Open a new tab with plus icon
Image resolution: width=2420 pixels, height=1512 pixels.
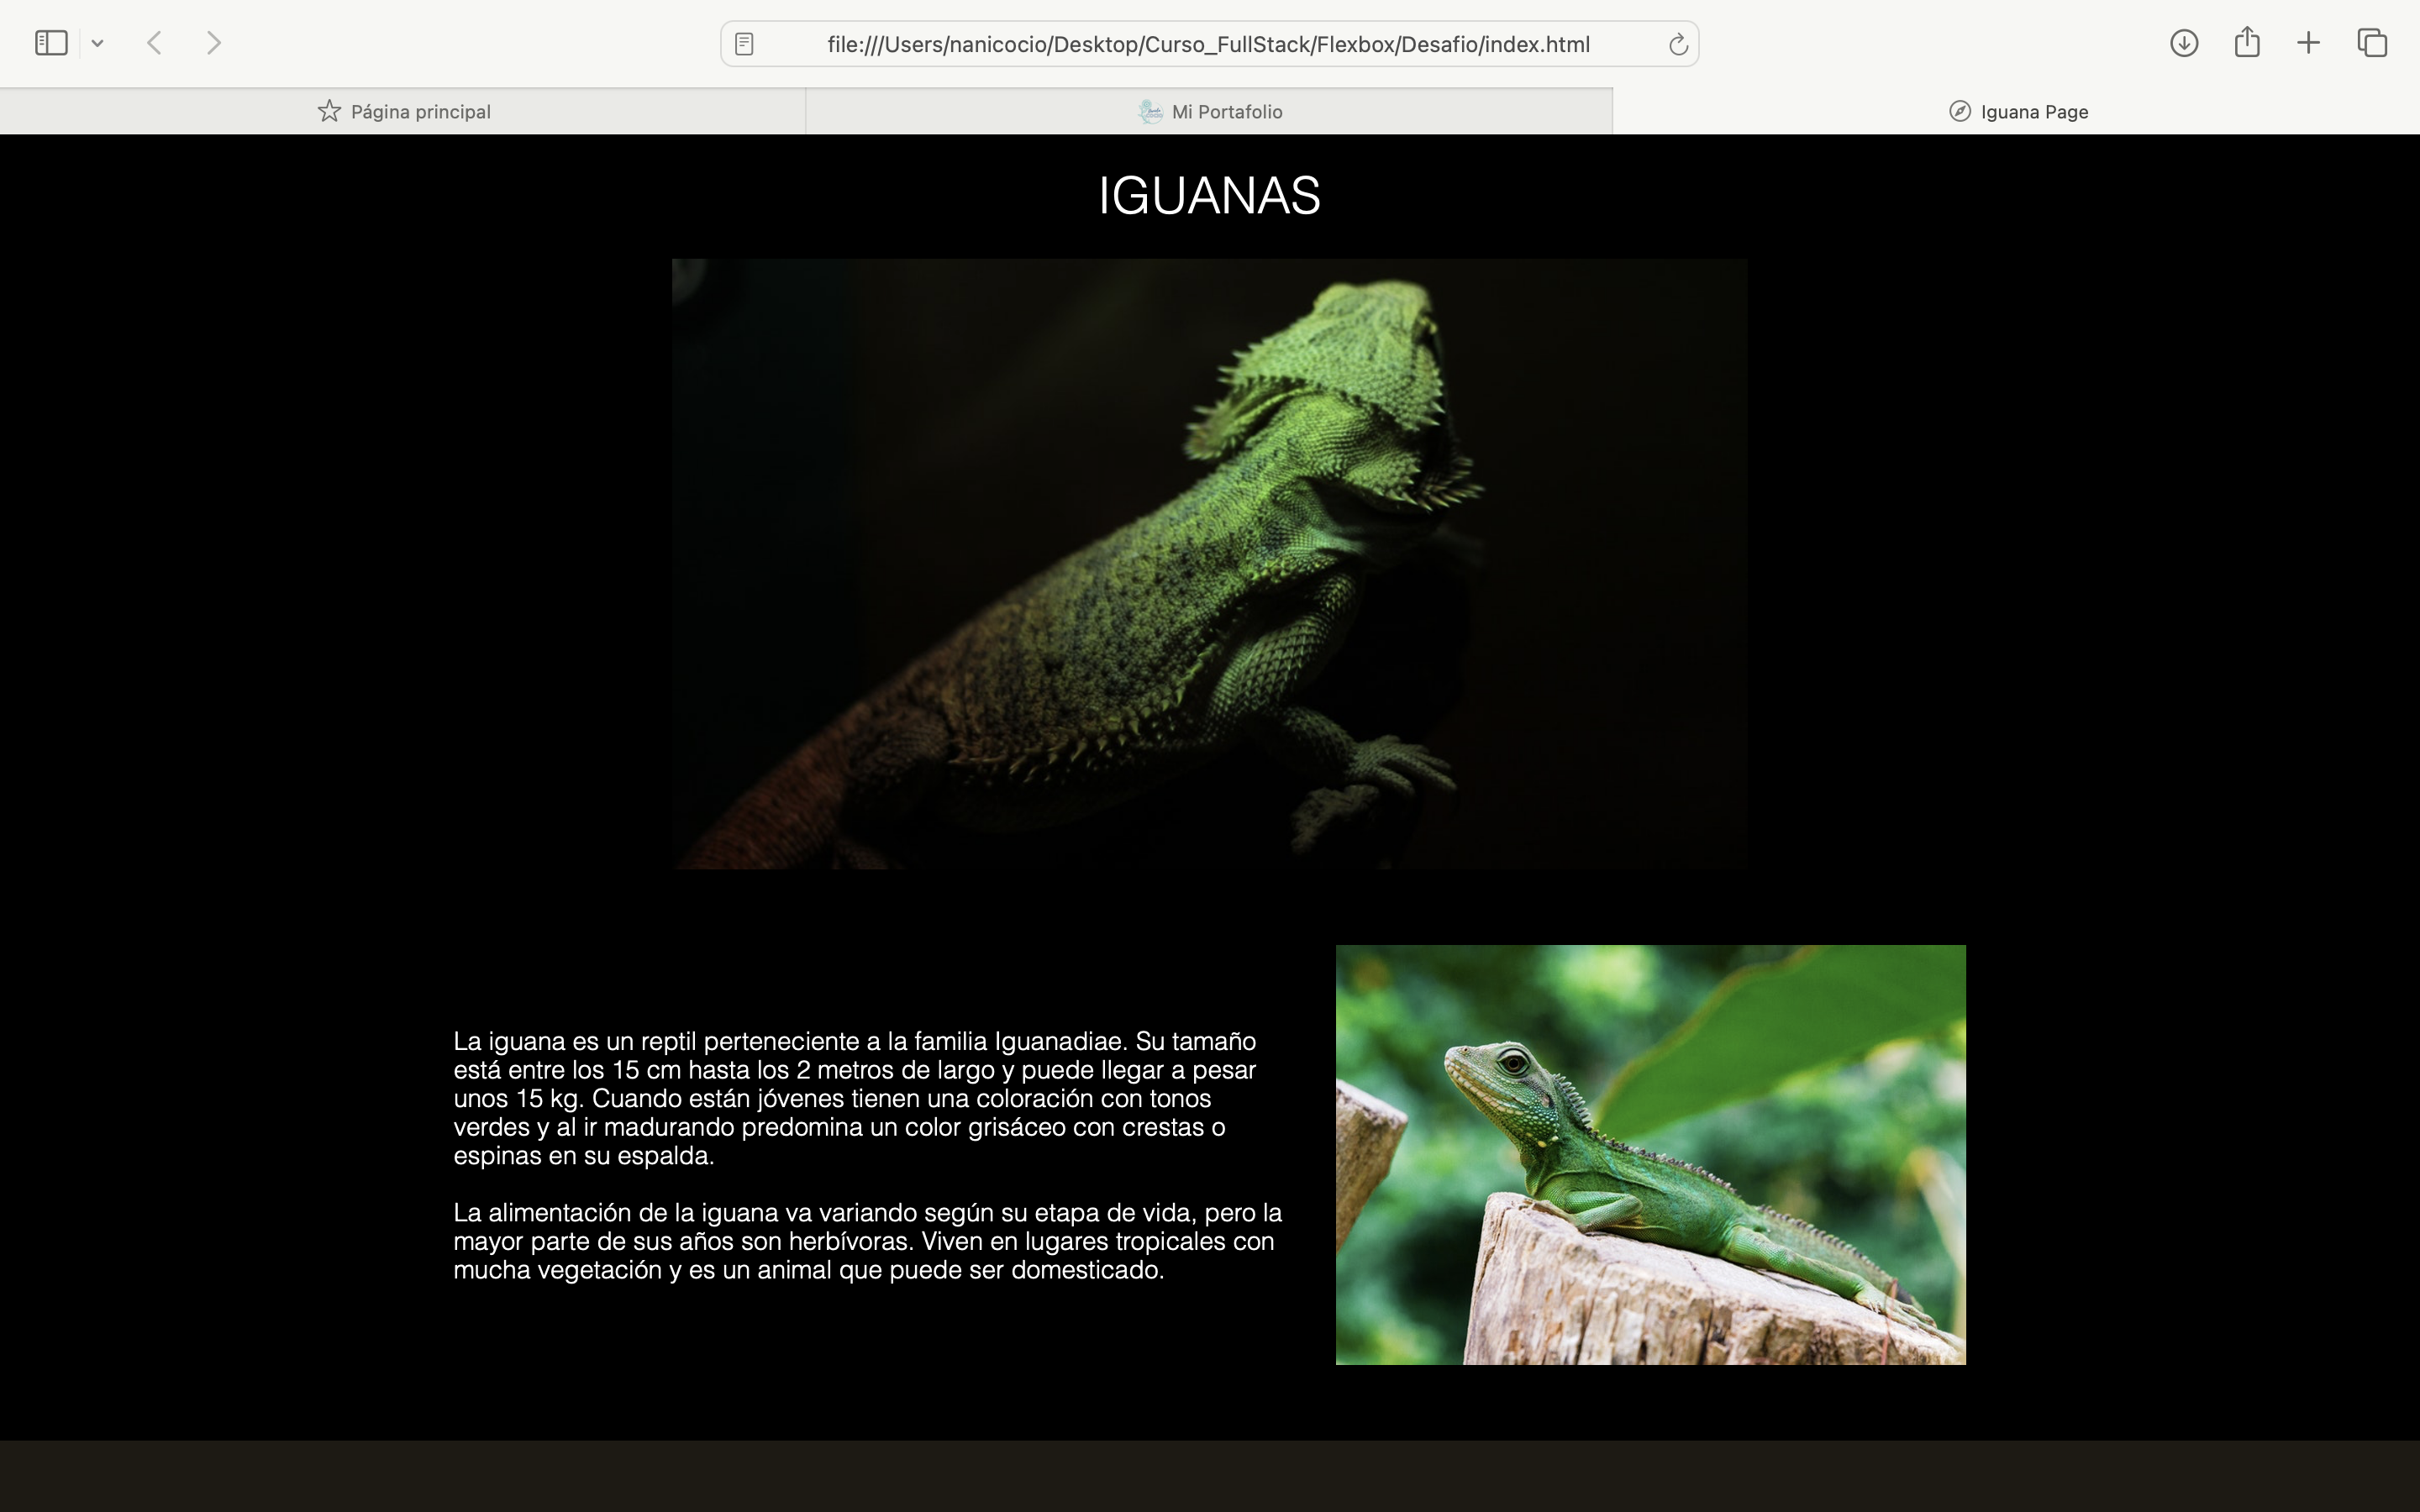2308,43
